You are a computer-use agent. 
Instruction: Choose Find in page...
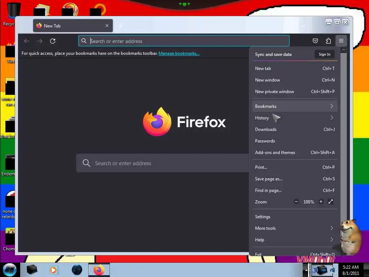295,190
